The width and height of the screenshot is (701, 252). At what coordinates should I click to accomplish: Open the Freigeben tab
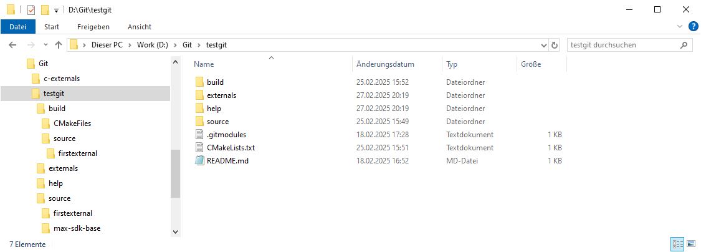(x=93, y=27)
